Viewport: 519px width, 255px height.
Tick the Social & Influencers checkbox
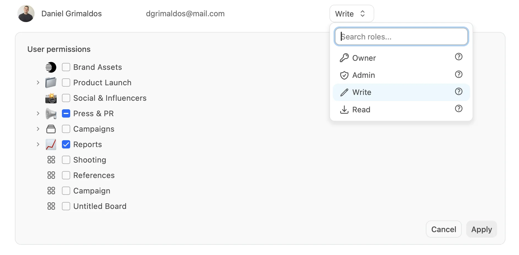click(66, 98)
